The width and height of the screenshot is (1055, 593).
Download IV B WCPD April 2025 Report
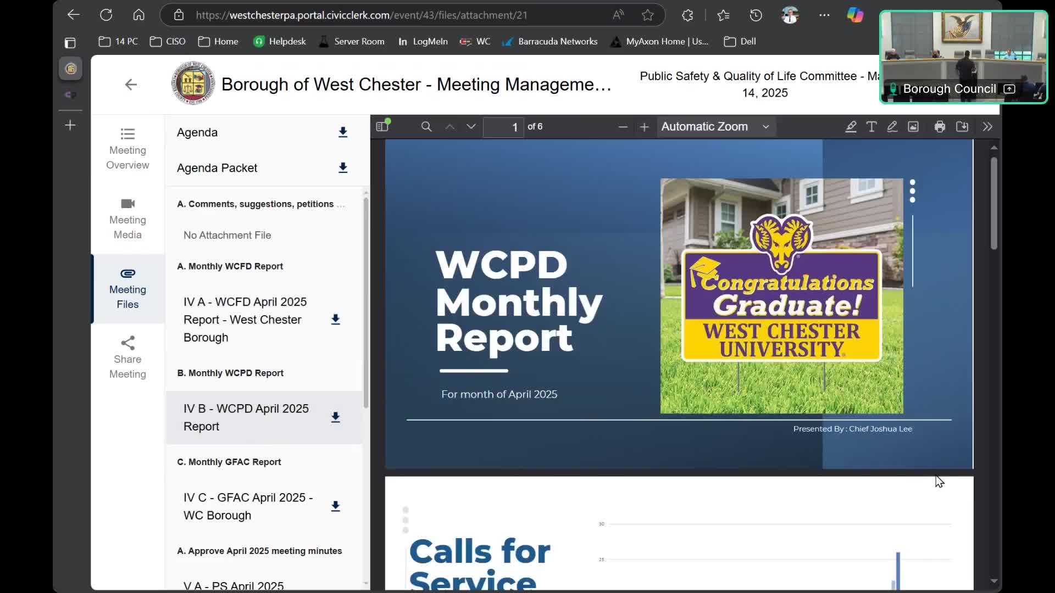click(x=336, y=417)
